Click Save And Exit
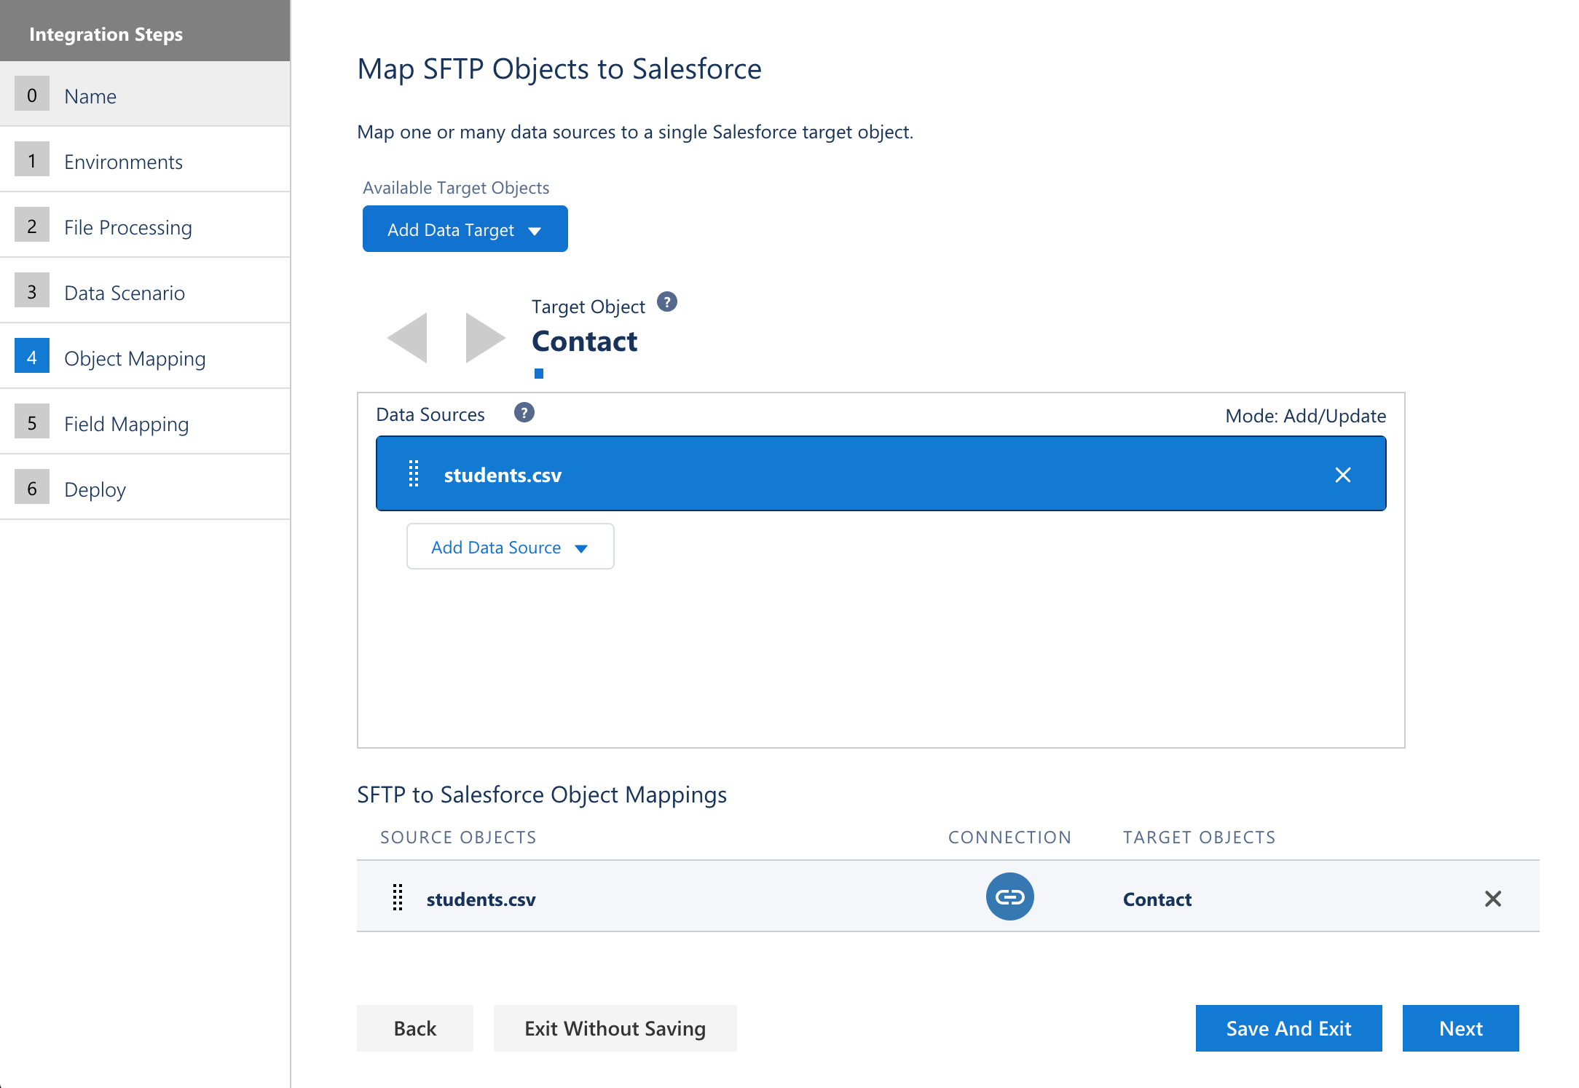Image resolution: width=1579 pixels, height=1088 pixels. click(1289, 1028)
